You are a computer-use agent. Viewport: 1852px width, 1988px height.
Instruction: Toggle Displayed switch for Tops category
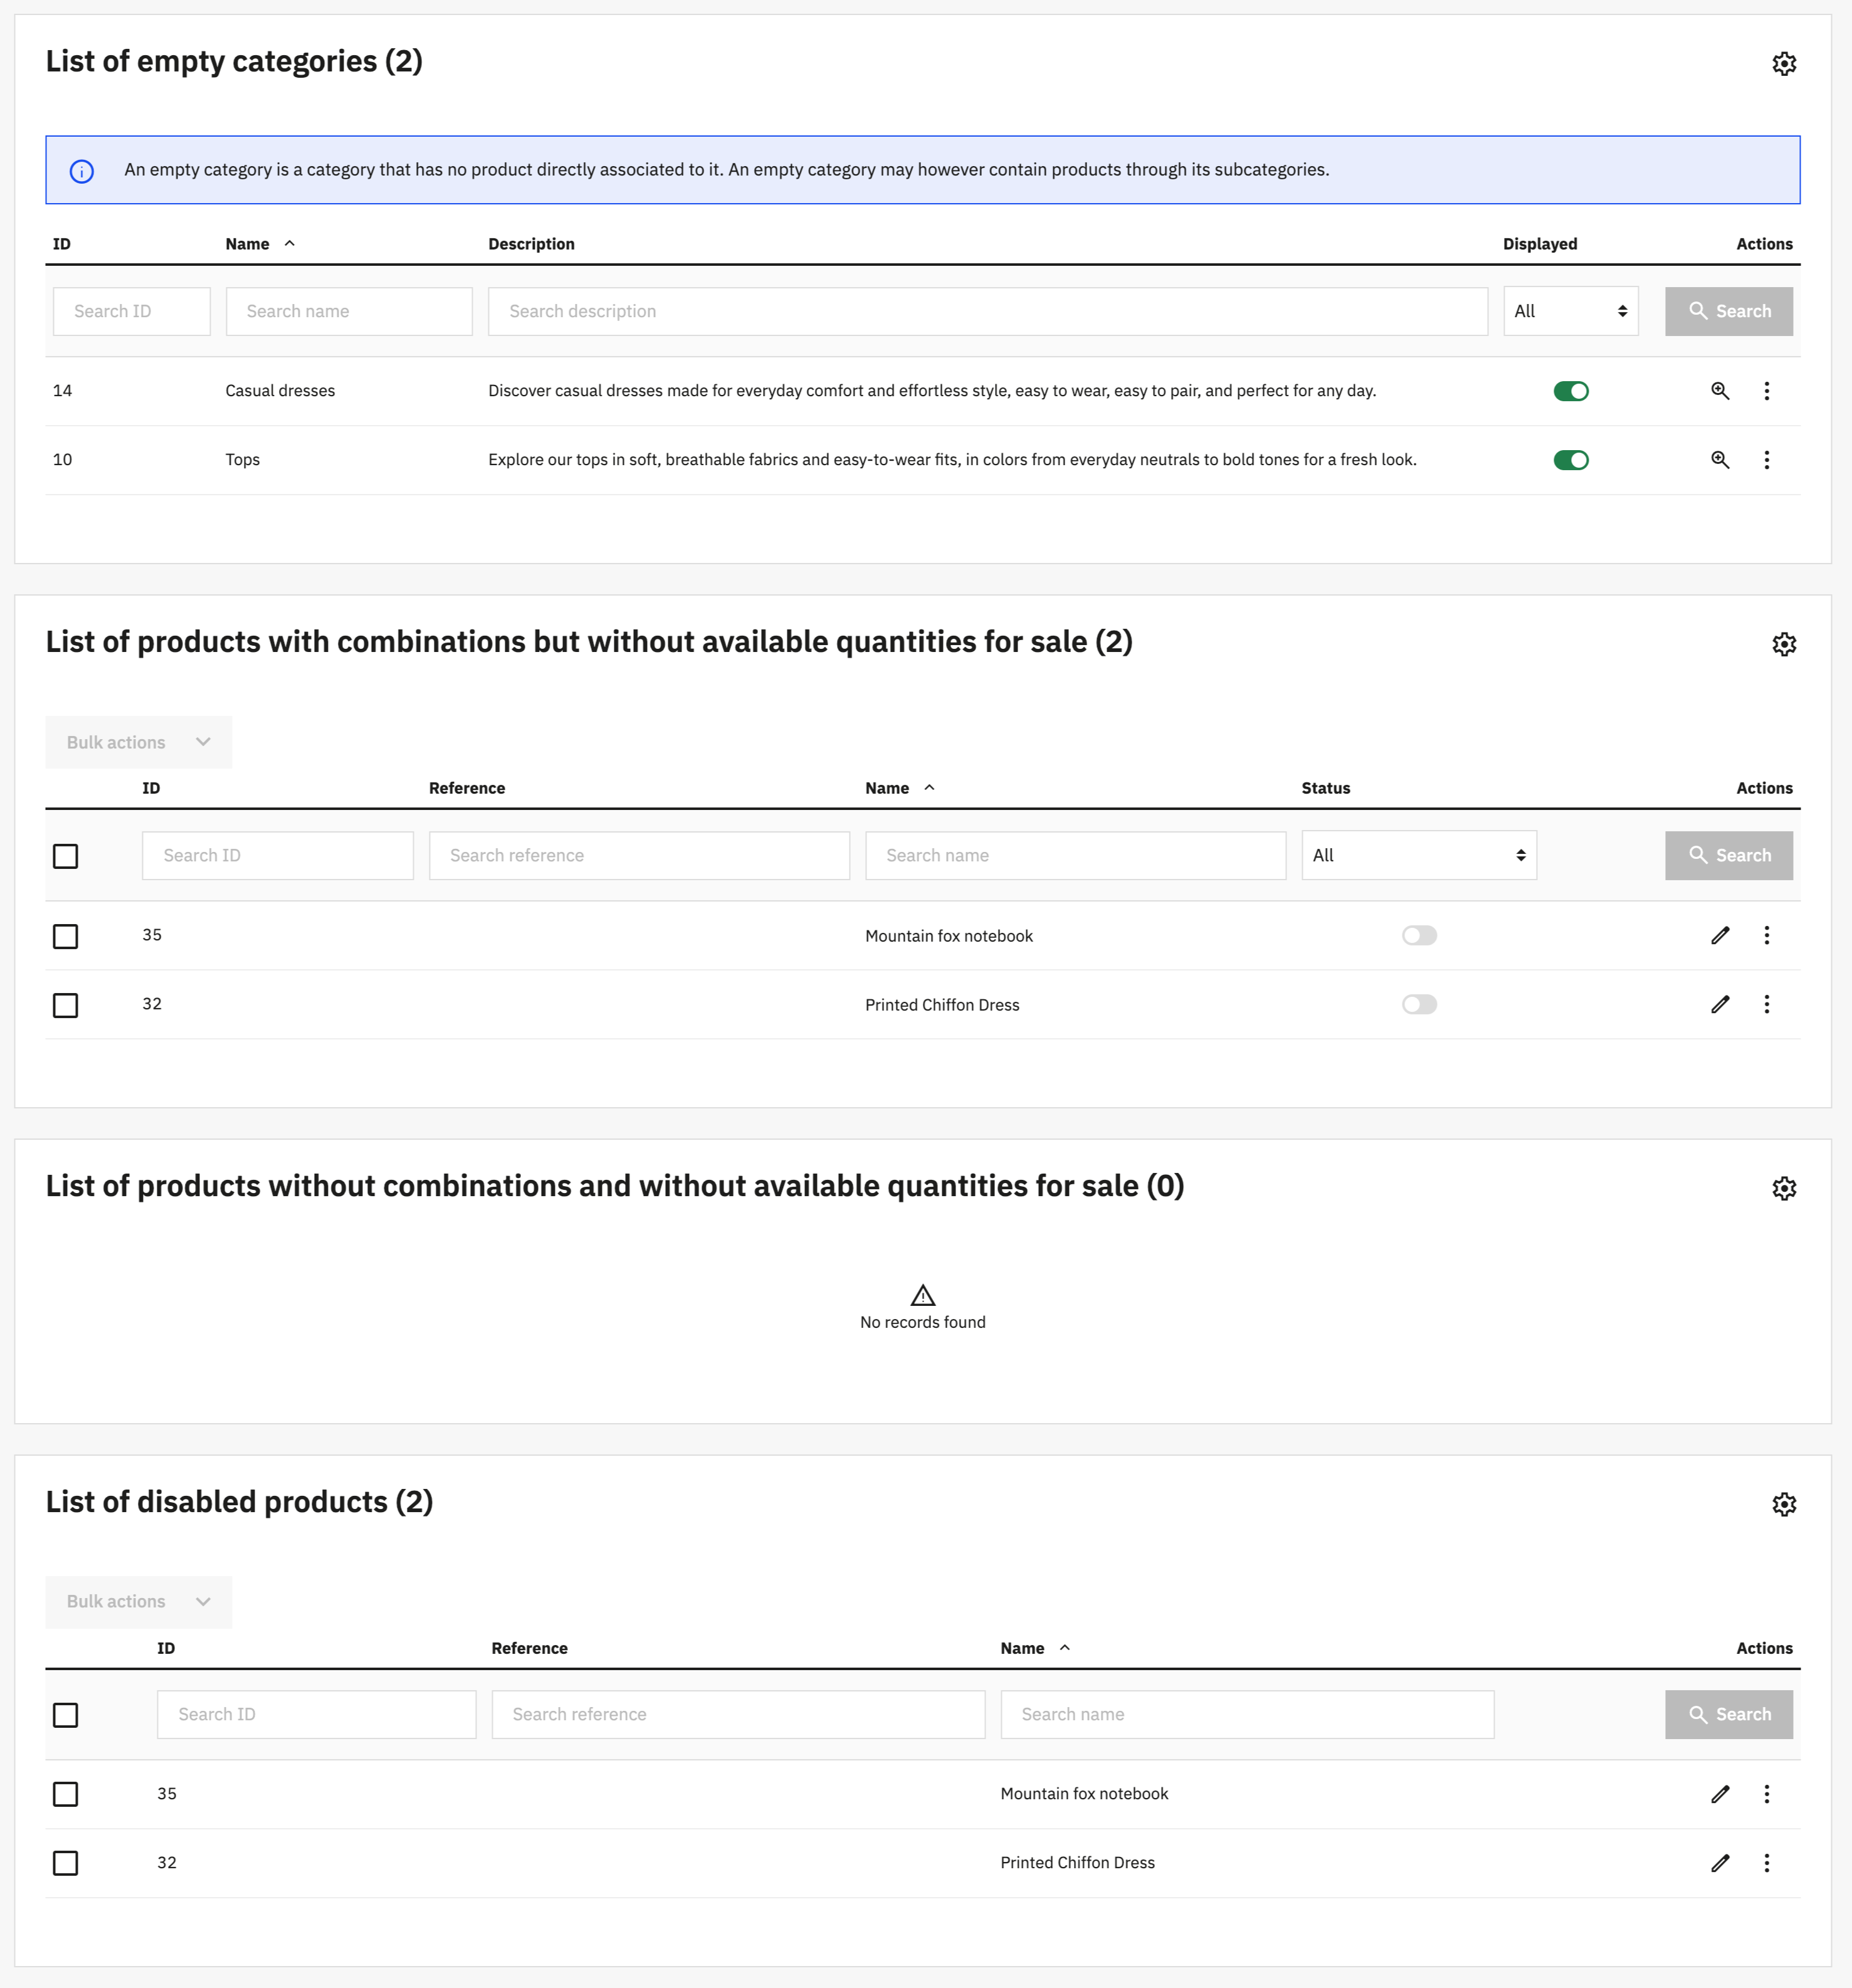pos(1571,460)
